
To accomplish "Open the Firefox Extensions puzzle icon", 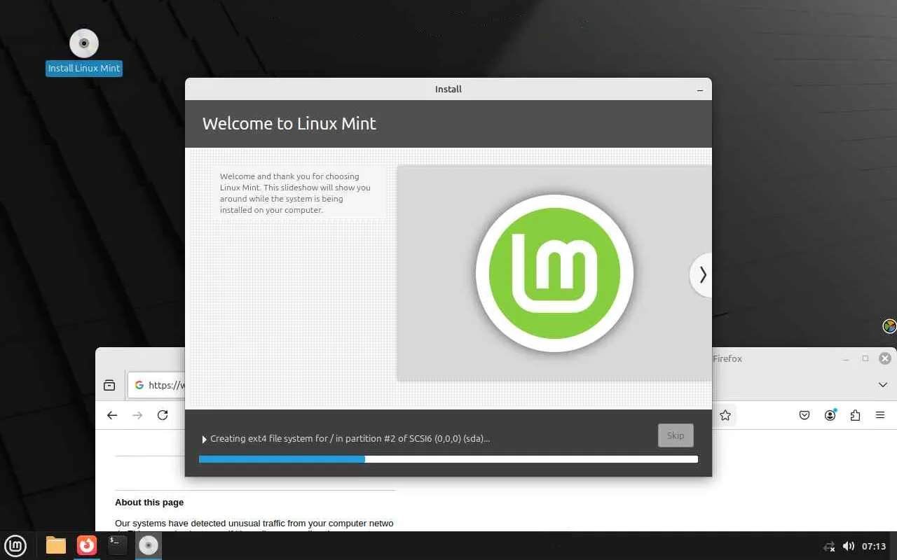I will tap(855, 415).
